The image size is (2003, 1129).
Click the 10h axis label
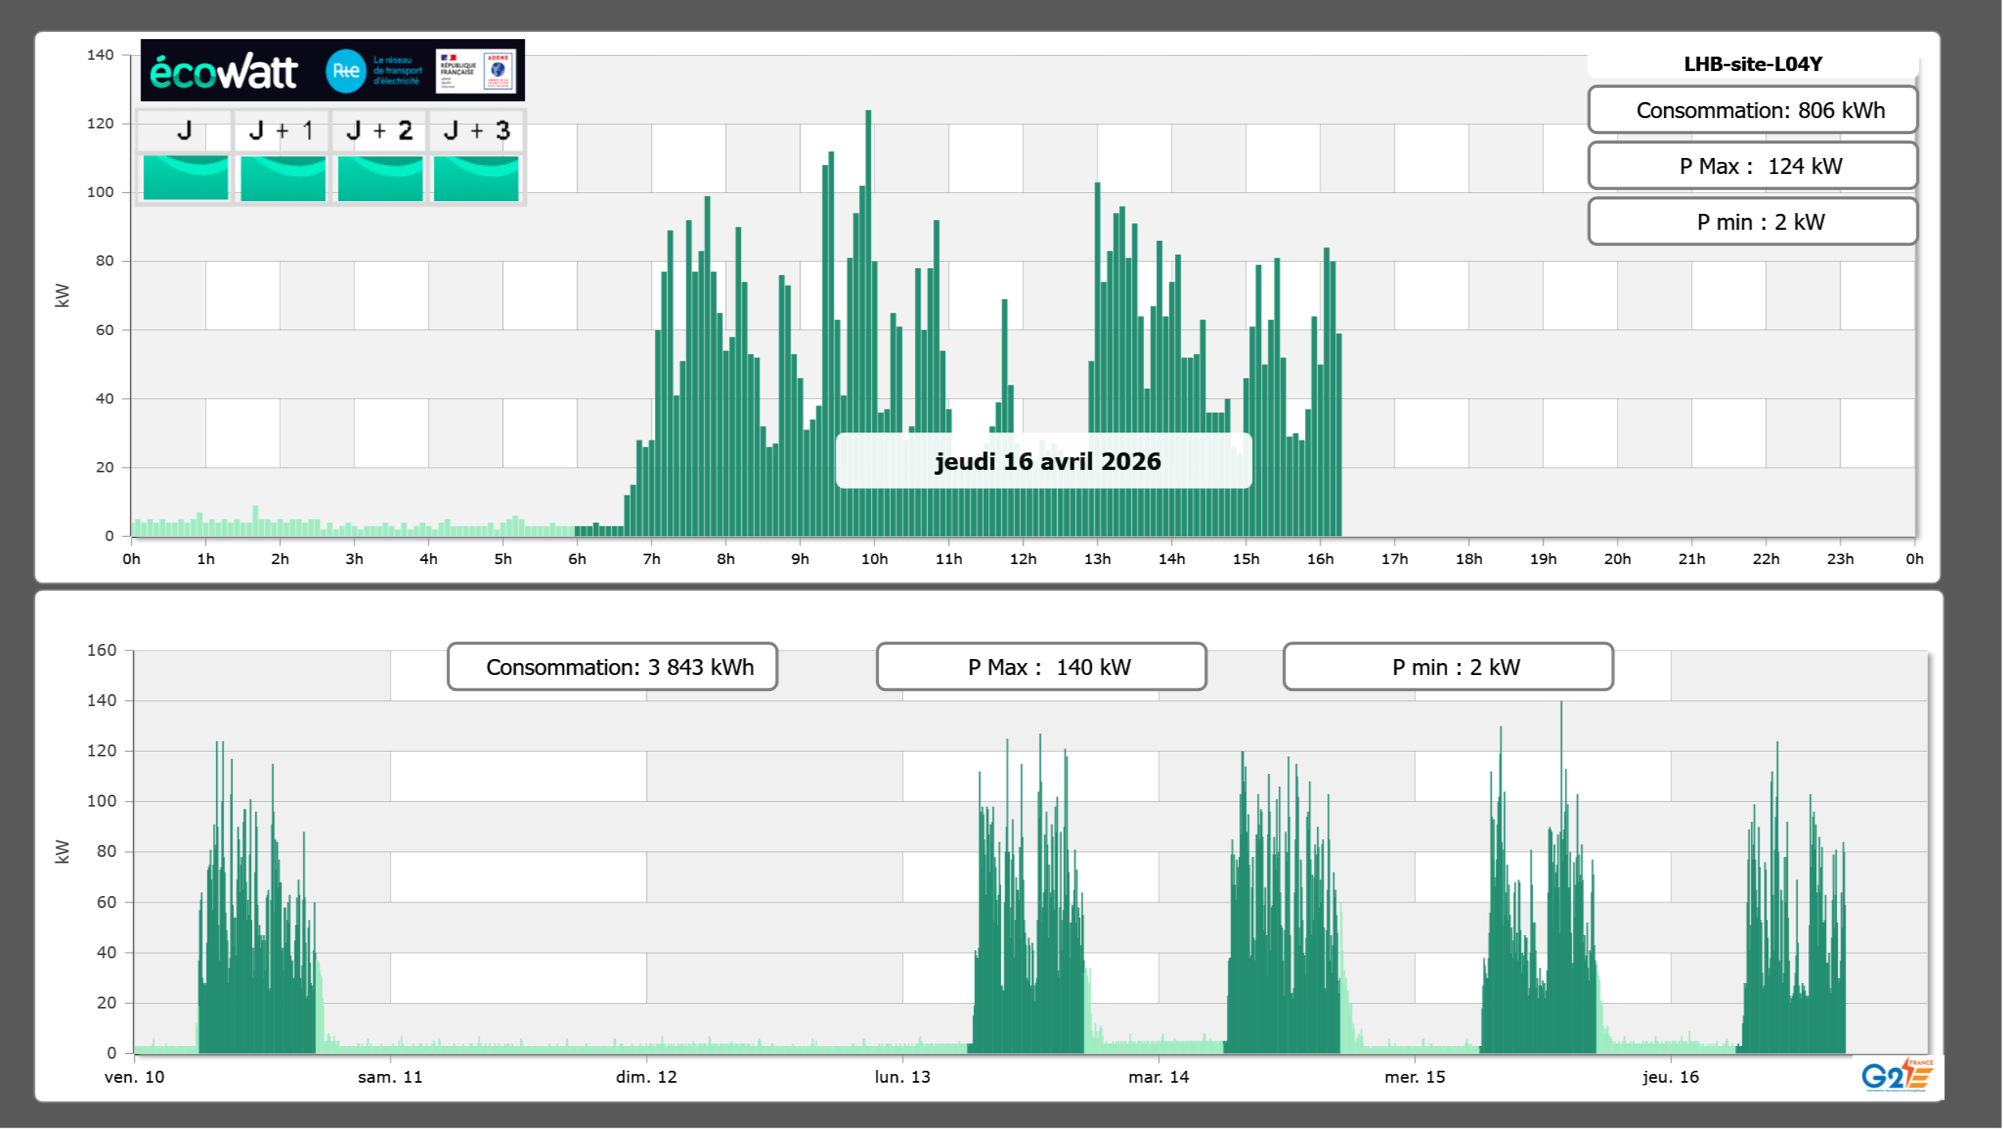(x=874, y=559)
